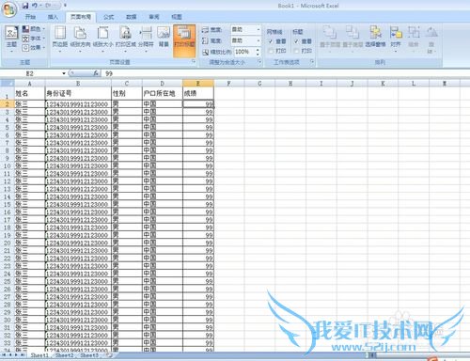Switch to Sheet3 tab
Image resolution: width=470 pixels, height=361 pixels.
[89, 355]
